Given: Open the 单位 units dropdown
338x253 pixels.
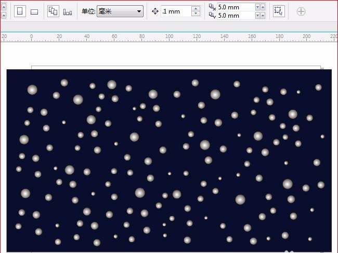Looking at the screenshot, I should tap(120, 11).
